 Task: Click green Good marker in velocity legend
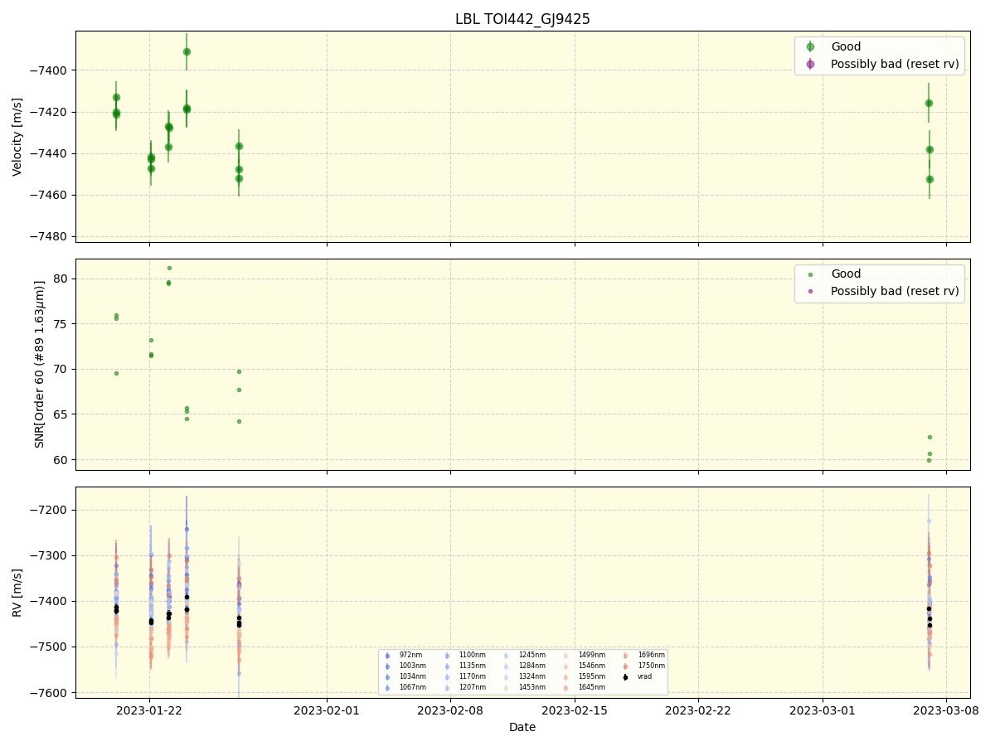pos(810,47)
